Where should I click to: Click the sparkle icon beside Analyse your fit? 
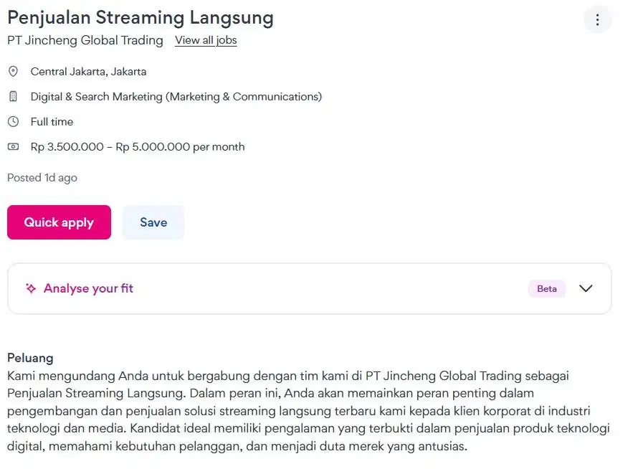30,288
